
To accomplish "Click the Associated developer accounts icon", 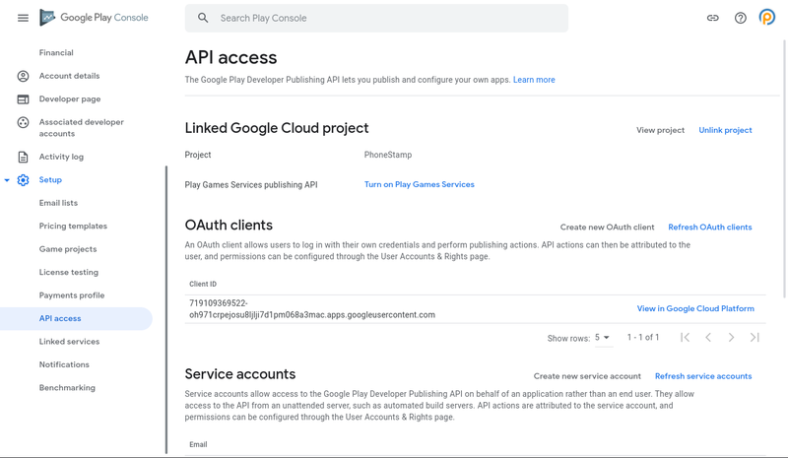I will pyautogui.click(x=23, y=122).
